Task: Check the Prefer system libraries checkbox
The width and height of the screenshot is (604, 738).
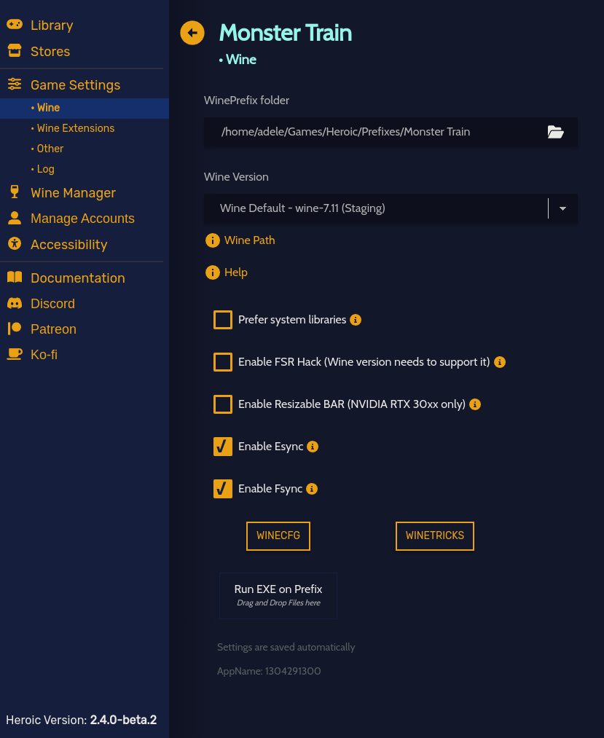Action: tap(223, 320)
